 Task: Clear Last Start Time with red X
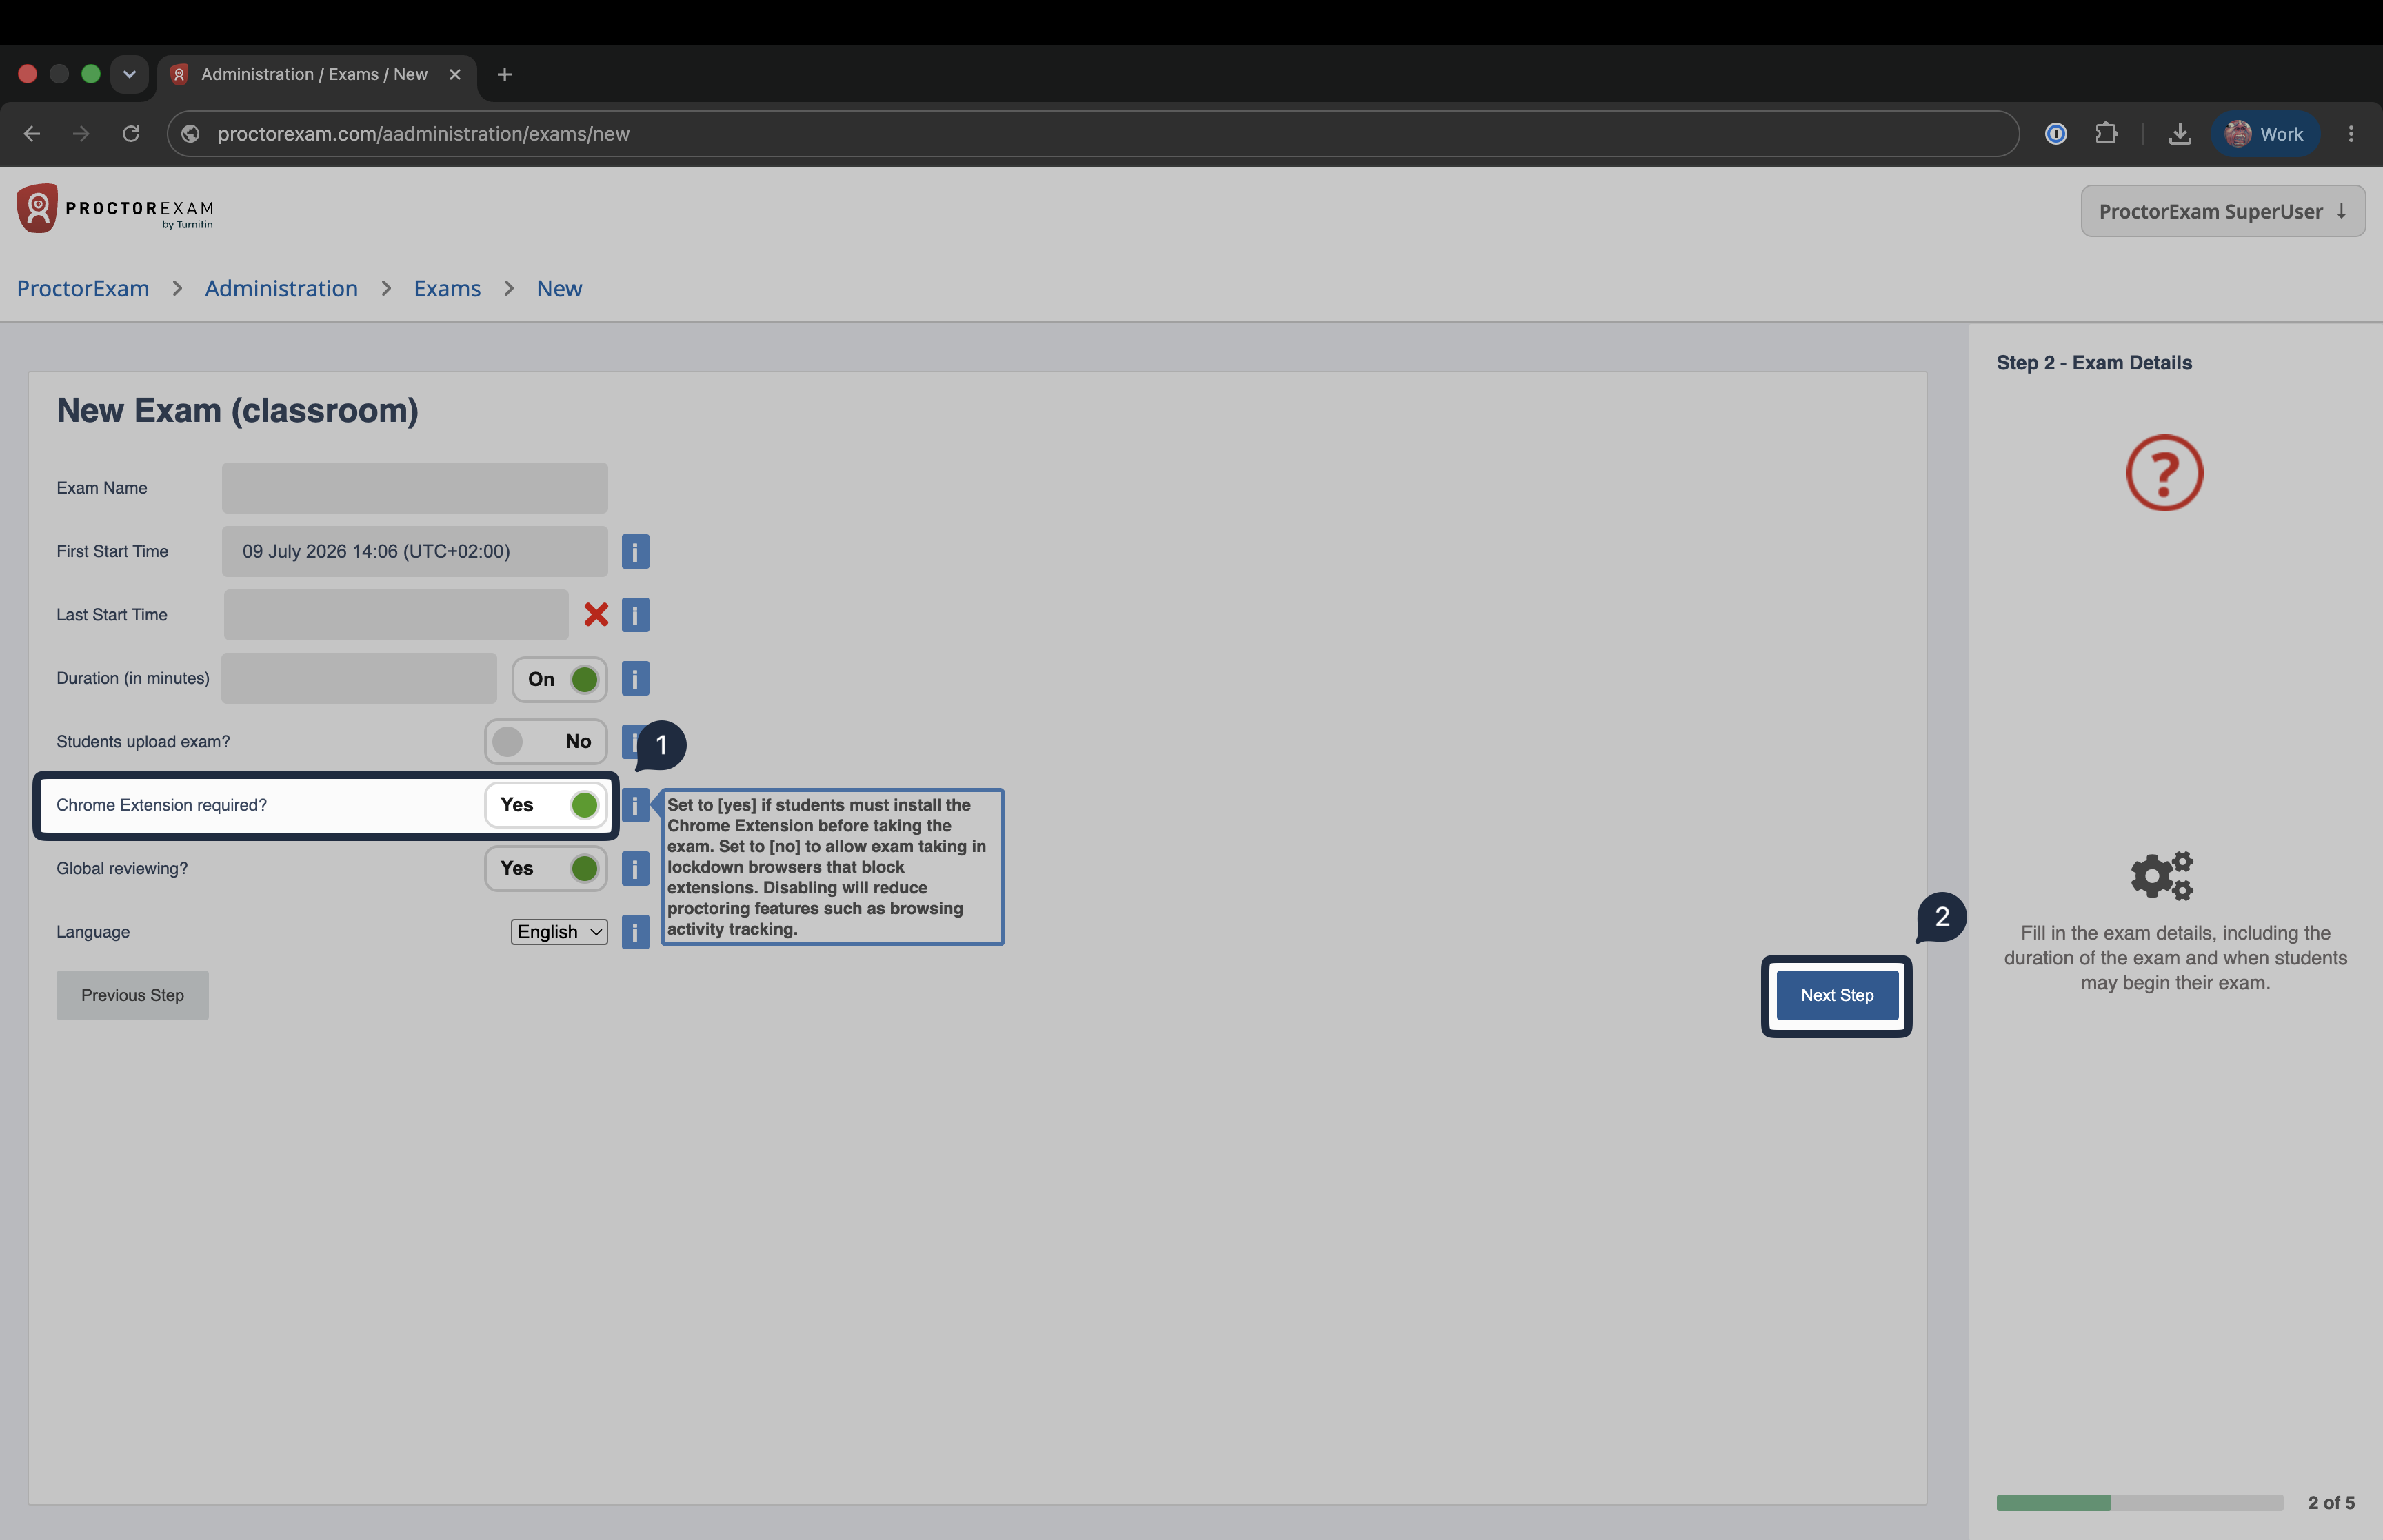(x=596, y=614)
